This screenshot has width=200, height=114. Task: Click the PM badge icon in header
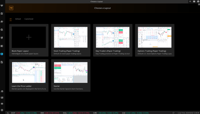click(x=11, y=8)
